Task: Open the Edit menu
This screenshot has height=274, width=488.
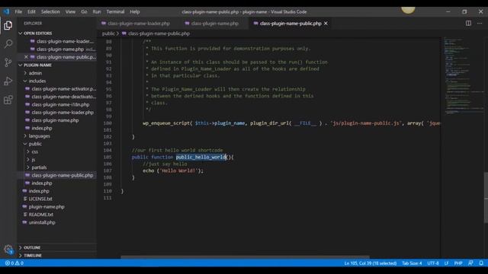Action: [31, 12]
